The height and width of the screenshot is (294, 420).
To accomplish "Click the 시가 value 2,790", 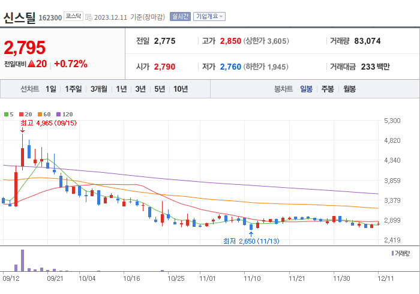I will 164,67.
